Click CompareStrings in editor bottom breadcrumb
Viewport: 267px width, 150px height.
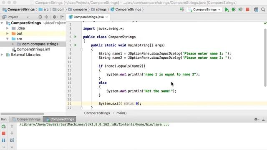click(97, 113)
